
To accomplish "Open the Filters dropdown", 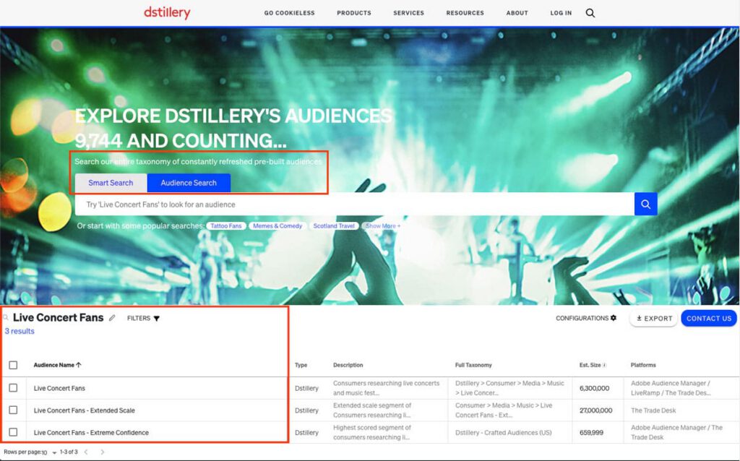I will [x=143, y=318].
